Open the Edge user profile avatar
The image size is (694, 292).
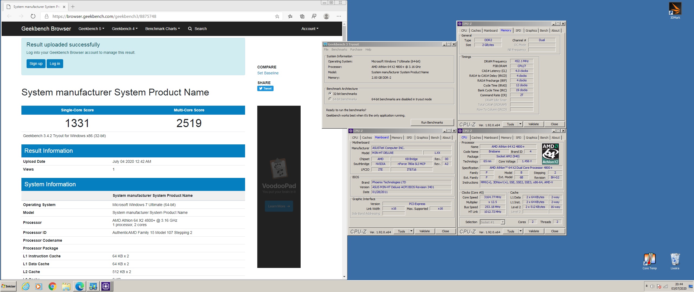click(x=326, y=16)
